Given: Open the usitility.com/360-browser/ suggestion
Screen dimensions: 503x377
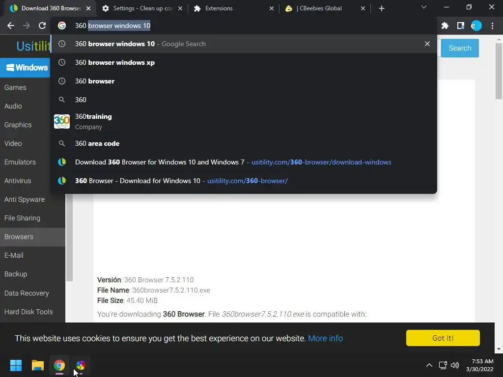Looking at the screenshot, I should 244,181.
